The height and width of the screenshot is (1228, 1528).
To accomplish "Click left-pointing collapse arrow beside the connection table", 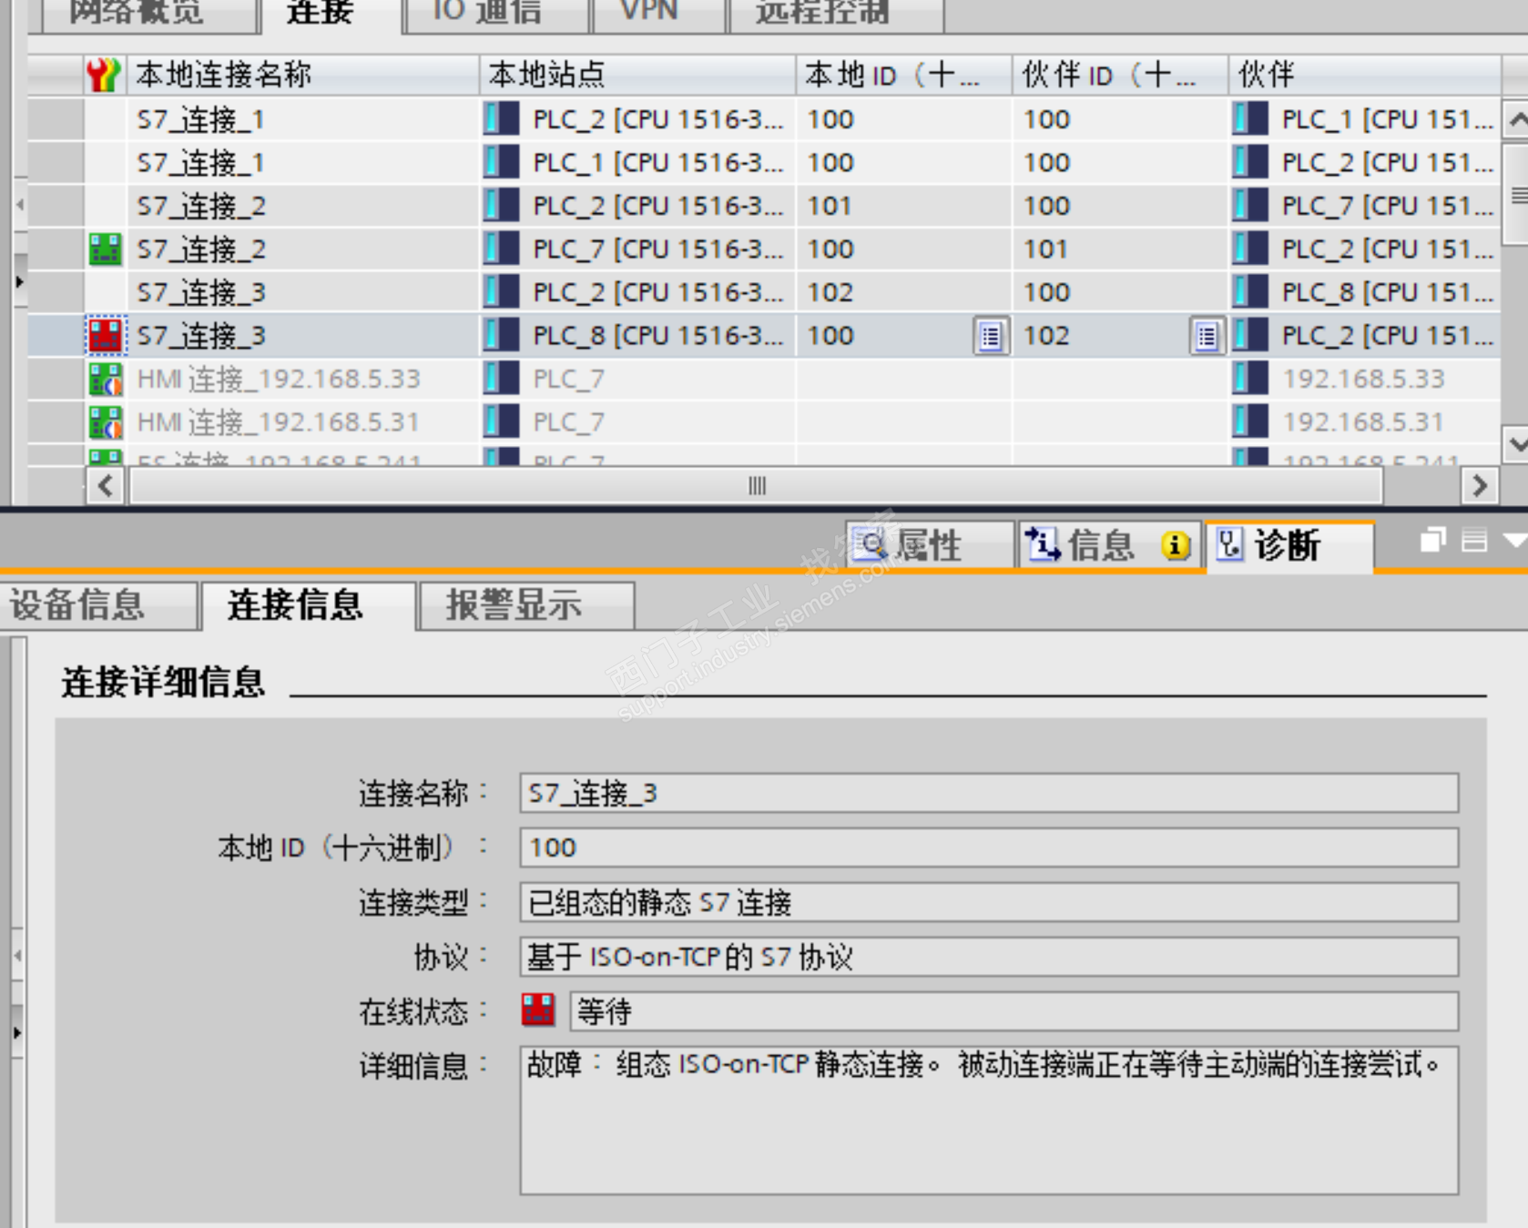I will pyautogui.click(x=19, y=205).
